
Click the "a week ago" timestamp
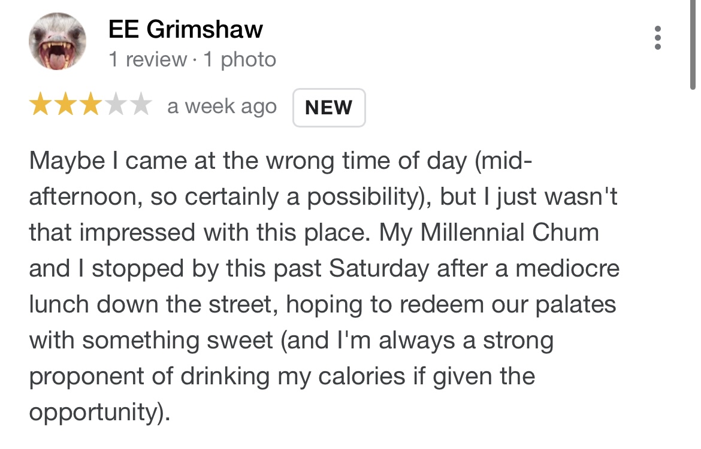[x=222, y=107]
